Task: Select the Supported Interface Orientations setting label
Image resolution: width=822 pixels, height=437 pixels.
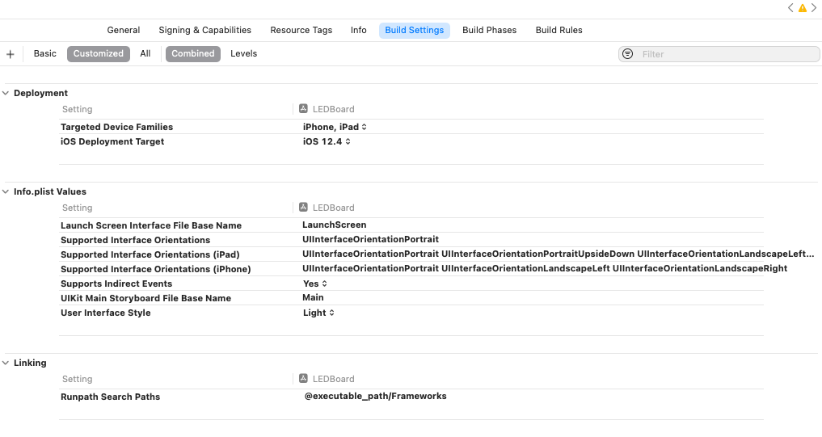Action: pyautogui.click(x=135, y=240)
